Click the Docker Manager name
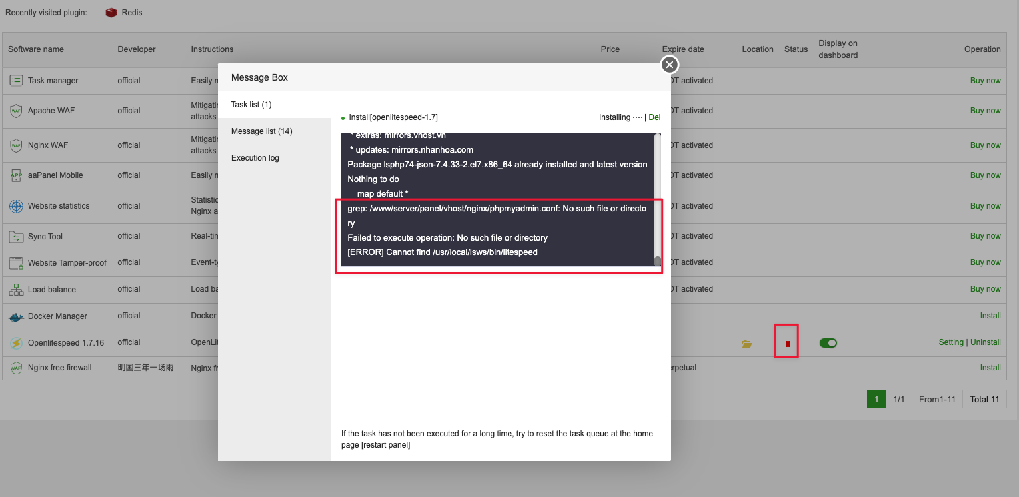1019x497 pixels. (57, 316)
